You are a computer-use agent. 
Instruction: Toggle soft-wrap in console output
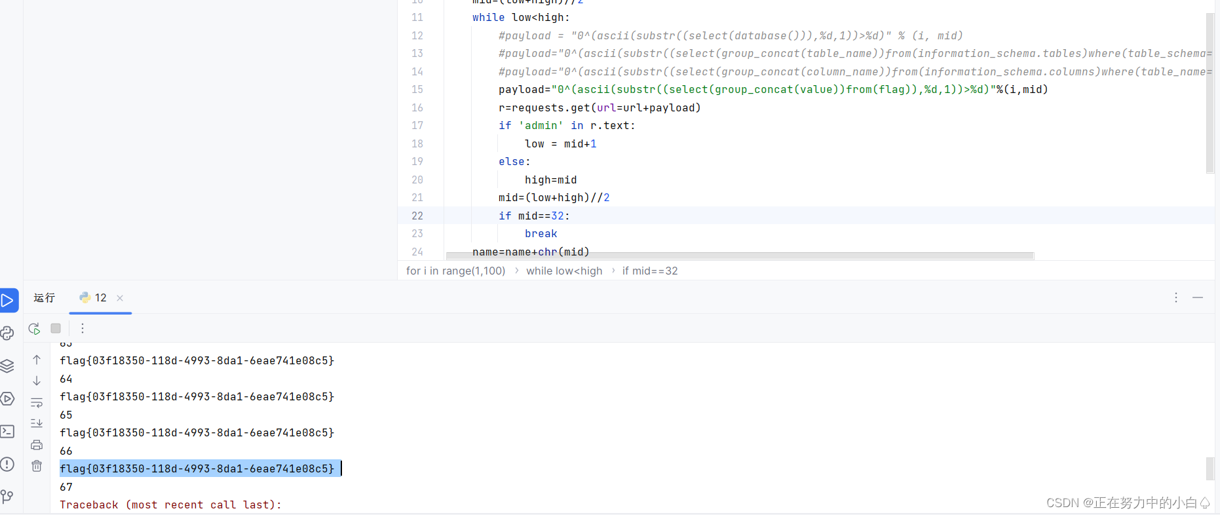point(37,402)
